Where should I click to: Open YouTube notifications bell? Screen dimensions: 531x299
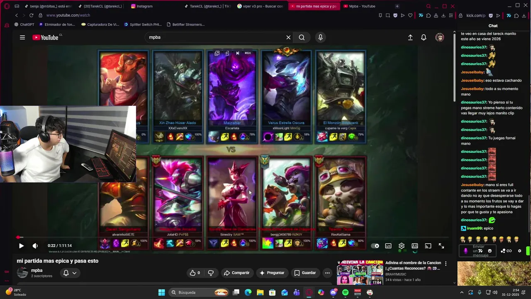424,37
